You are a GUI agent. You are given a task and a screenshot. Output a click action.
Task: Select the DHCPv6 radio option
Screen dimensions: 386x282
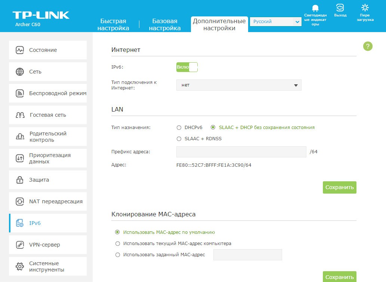[x=179, y=128]
